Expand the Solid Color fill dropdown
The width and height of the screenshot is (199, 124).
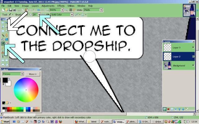click(72, 15)
